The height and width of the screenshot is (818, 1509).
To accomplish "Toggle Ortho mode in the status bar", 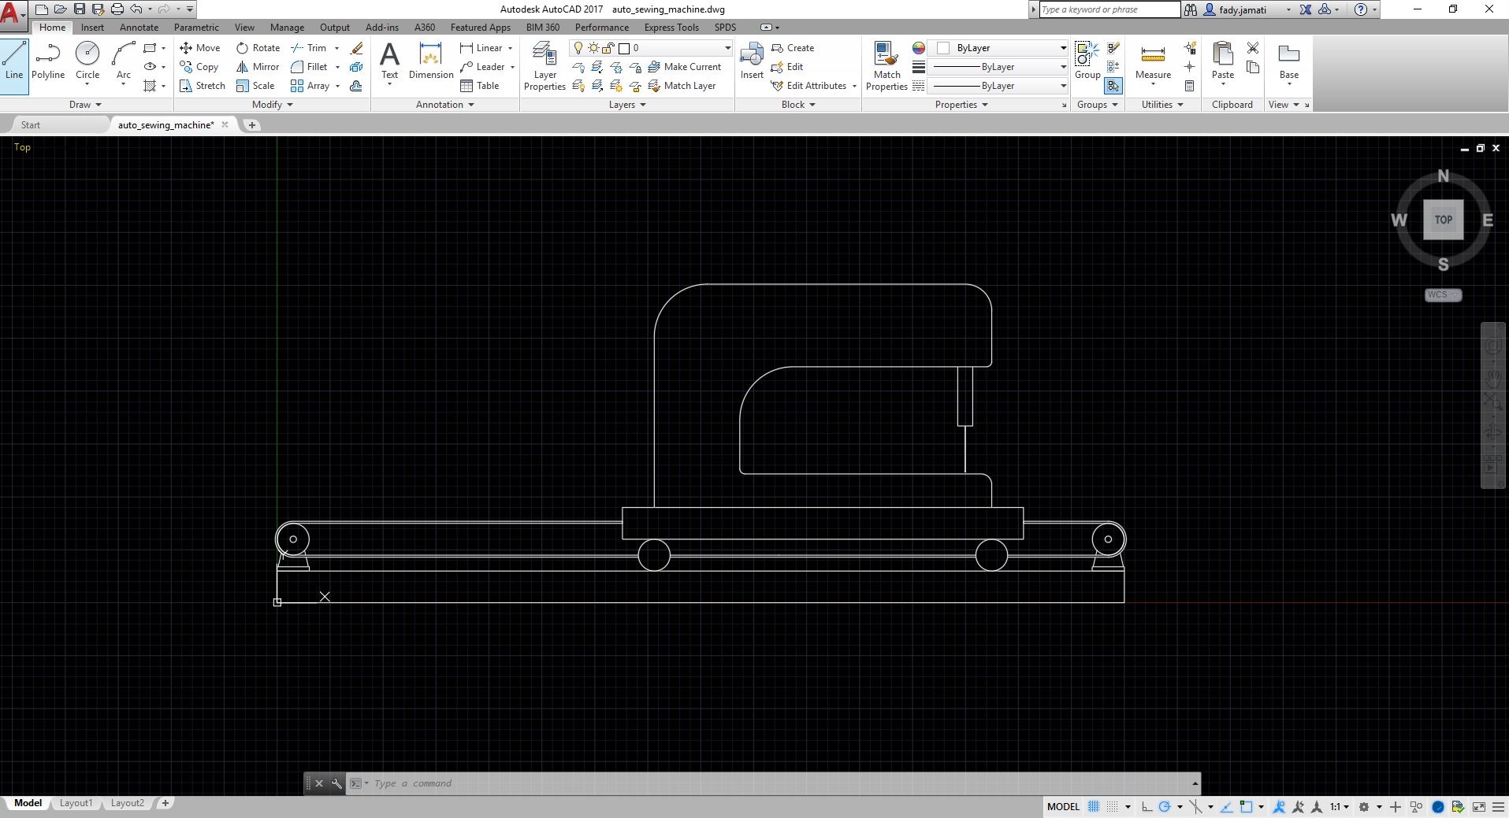I will point(1147,806).
